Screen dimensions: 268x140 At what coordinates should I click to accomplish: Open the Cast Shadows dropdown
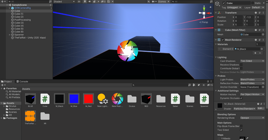point(252,61)
